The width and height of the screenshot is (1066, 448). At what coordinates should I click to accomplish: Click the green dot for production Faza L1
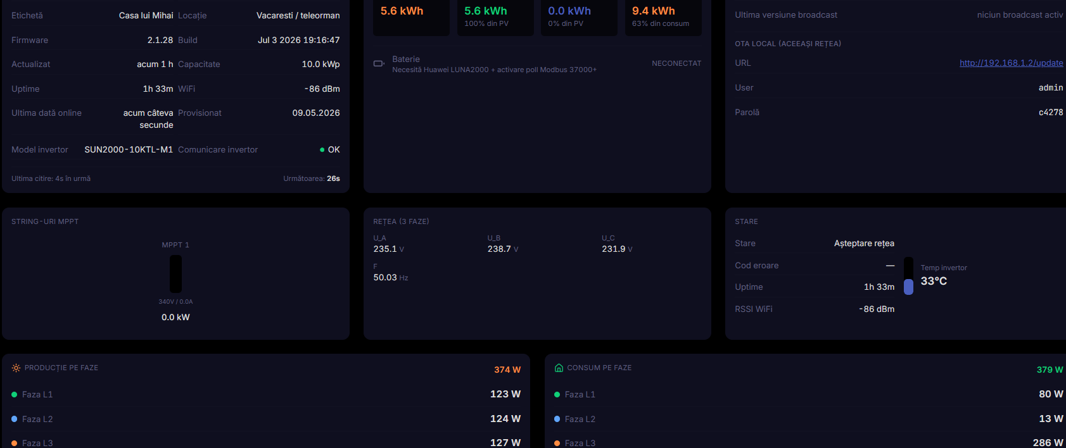pos(14,394)
